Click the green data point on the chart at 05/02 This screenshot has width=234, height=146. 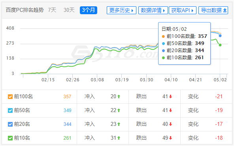coord(220,45)
